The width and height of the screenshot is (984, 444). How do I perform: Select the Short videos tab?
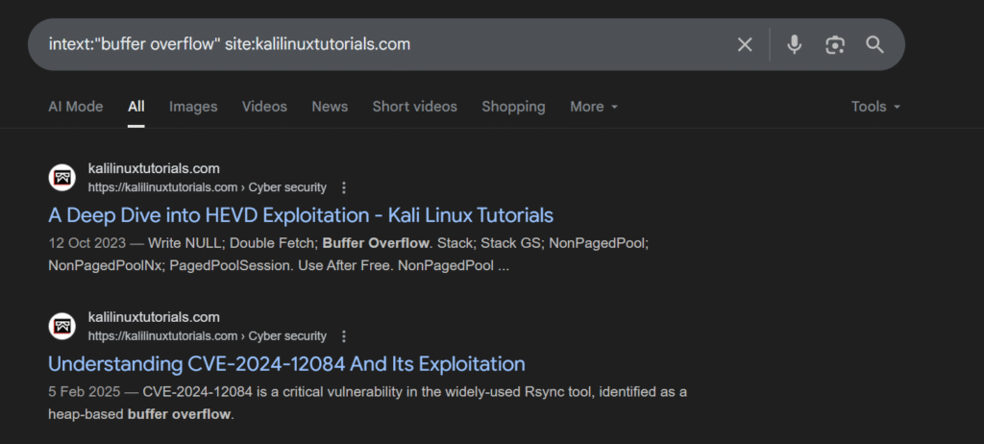tap(414, 107)
